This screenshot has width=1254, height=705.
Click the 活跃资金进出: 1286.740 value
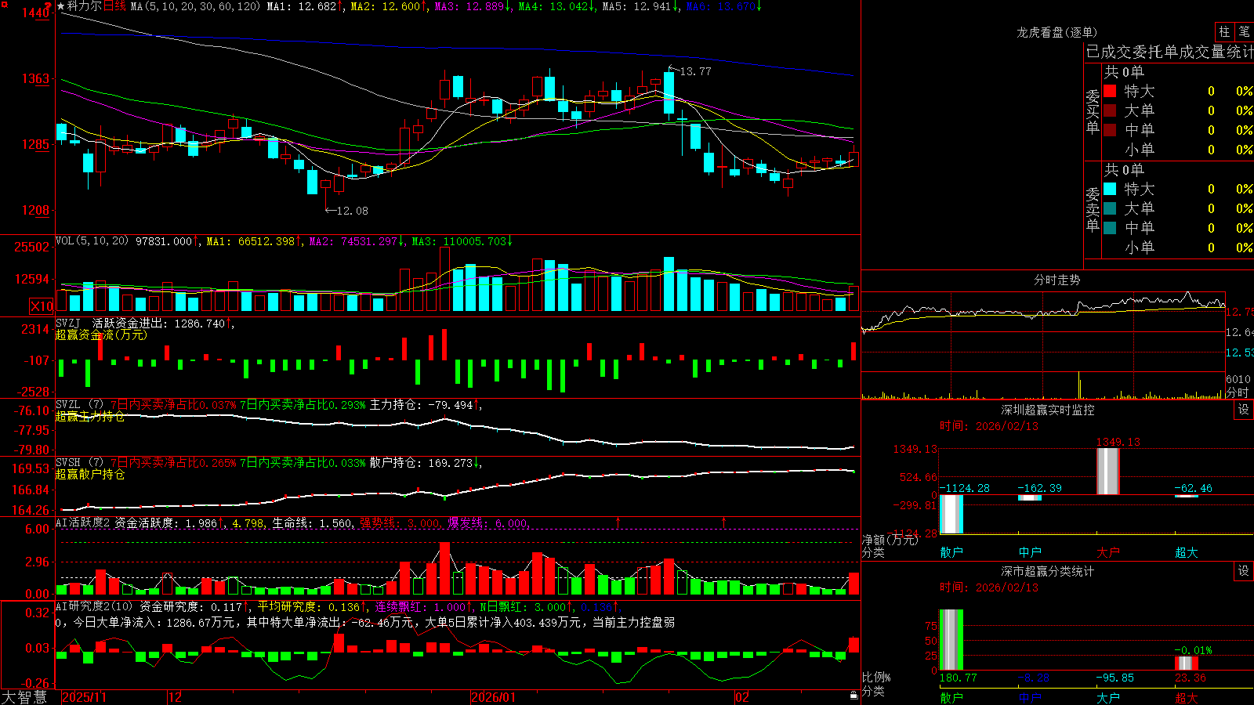click(x=163, y=323)
